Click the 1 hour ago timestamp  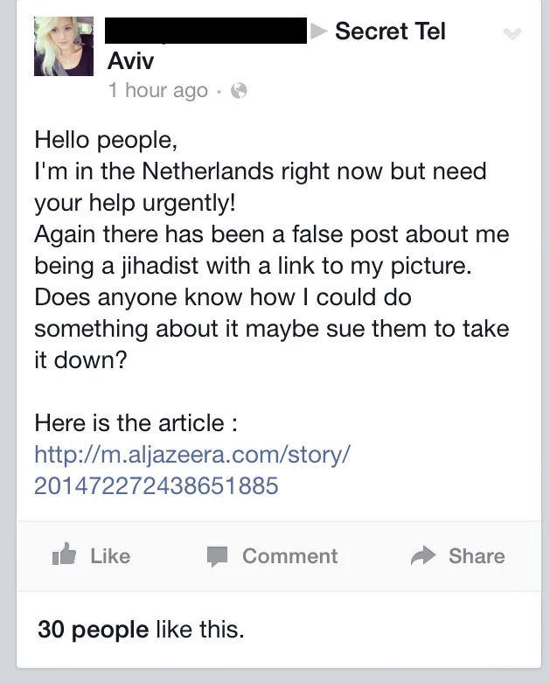pyautogui.click(x=158, y=91)
